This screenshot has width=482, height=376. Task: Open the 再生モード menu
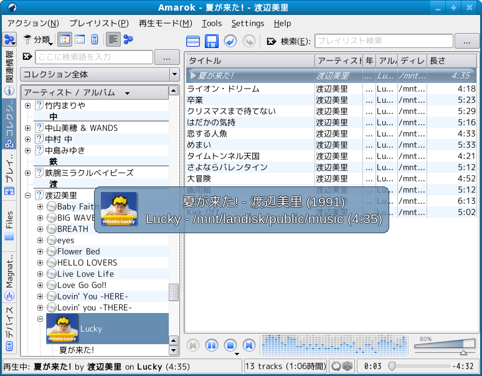[x=165, y=24]
